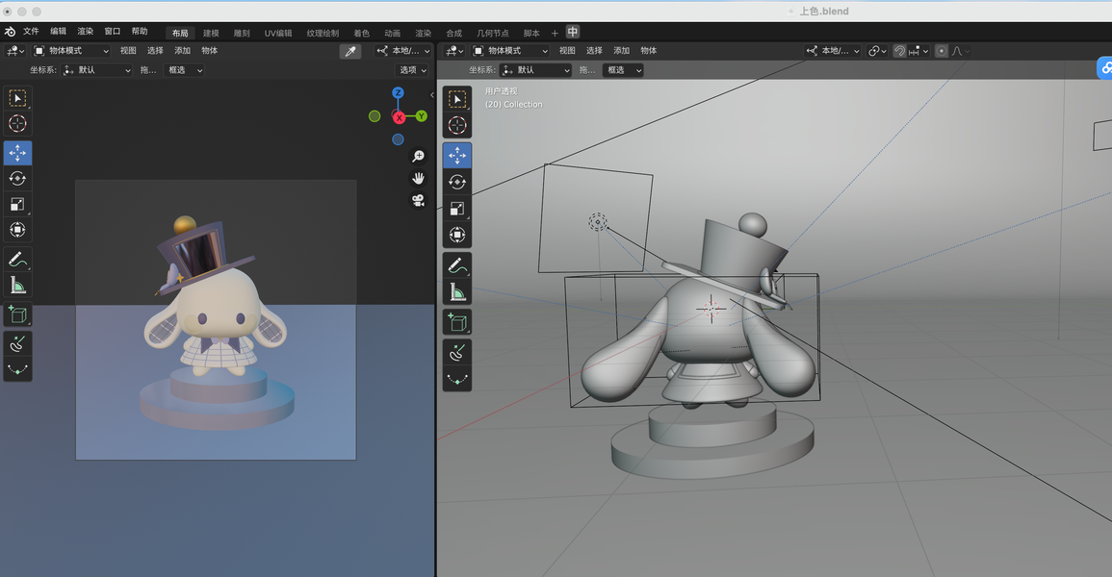Click the pan hand icon in left viewport

tap(419, 178)
